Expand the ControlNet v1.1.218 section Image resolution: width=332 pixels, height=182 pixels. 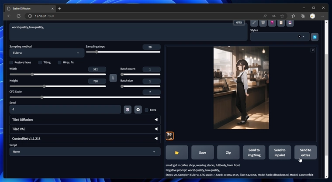click(85, 138)
